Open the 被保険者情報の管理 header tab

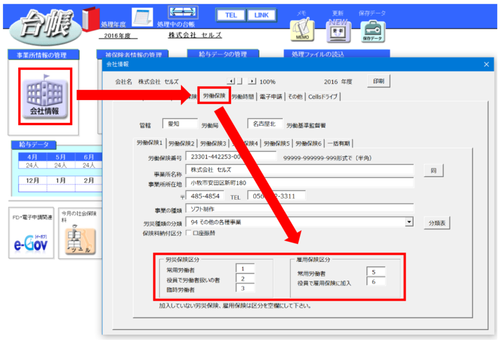click(133, 55)
